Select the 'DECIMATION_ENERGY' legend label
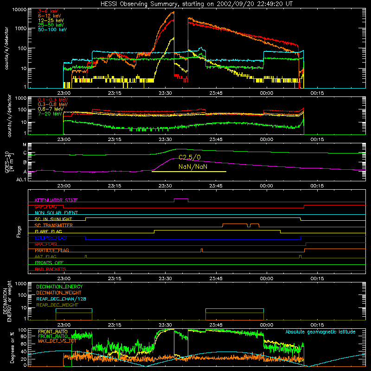Viewport: 371px width, 371px height. tap(59, 287)
